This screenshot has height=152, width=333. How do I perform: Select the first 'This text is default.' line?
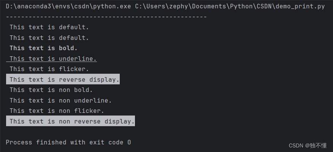click(49, 27)
